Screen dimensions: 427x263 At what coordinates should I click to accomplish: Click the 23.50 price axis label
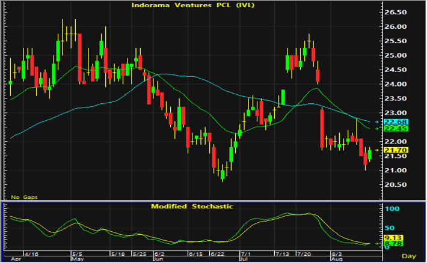395,98
